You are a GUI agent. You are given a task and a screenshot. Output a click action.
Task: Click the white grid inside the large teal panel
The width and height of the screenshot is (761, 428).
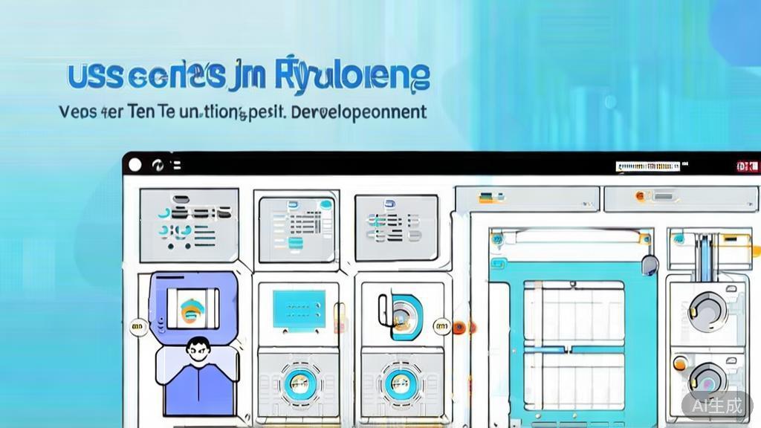[x=574, y=345]
